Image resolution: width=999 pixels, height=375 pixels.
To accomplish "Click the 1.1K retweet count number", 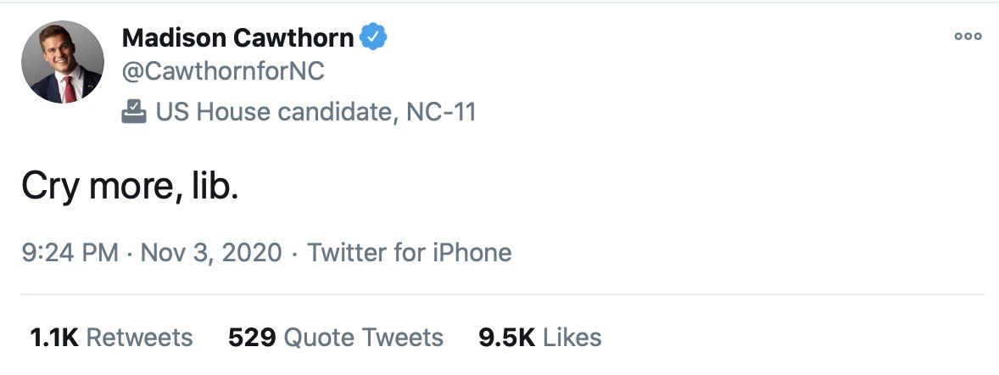I will 54,338.
